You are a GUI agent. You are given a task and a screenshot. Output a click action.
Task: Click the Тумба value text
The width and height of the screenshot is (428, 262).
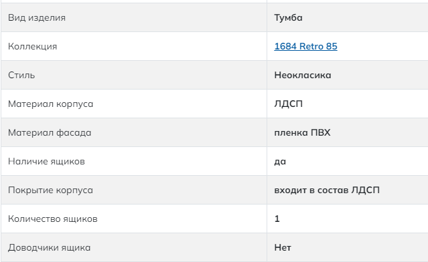288,17
